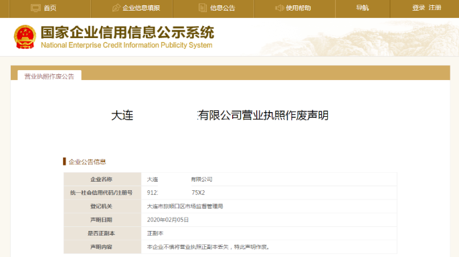Click the speaker icon beside 使用帮助
459x257 pixels.
point(279,8)
